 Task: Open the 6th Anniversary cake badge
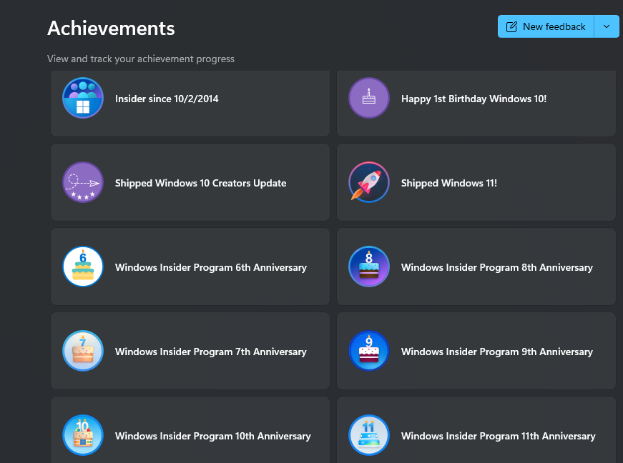tap(83, 267)
